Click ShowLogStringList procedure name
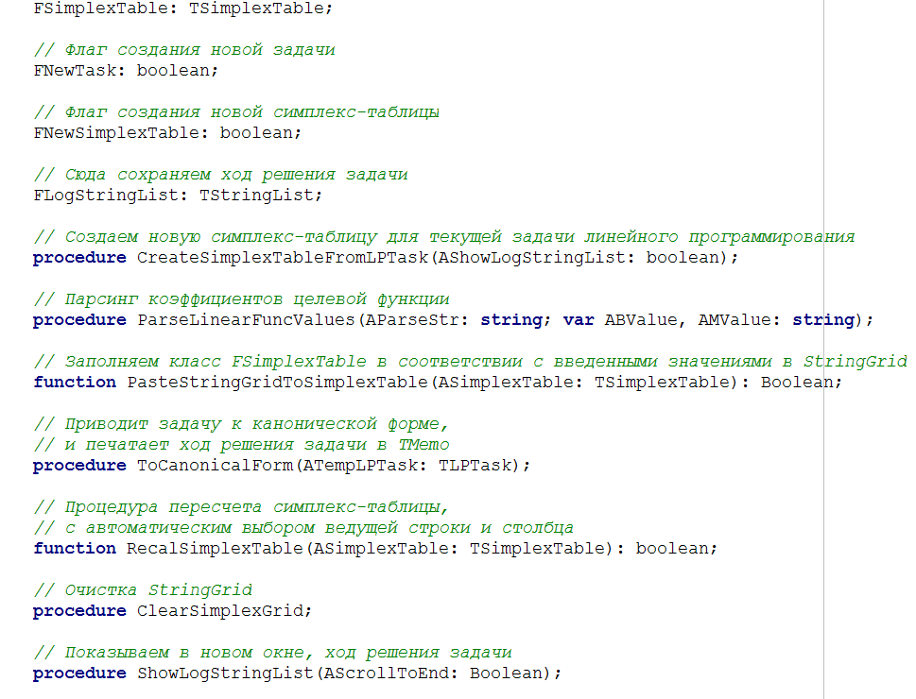This screenshot has width=916, height=699. tap(226, 673)
